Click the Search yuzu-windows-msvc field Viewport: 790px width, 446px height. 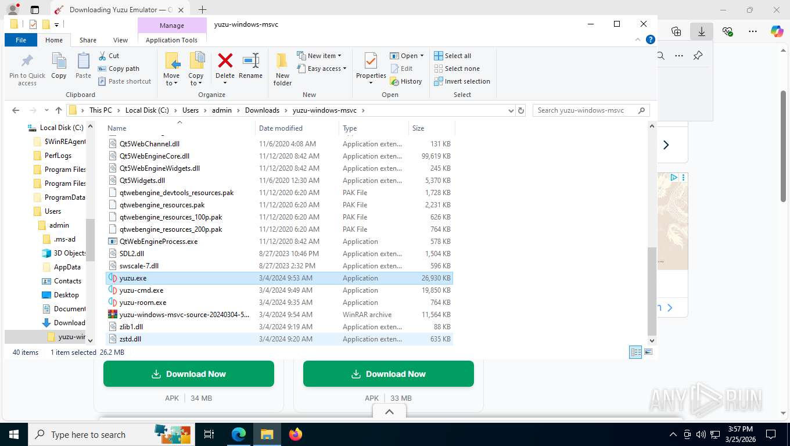pos(591,110)
